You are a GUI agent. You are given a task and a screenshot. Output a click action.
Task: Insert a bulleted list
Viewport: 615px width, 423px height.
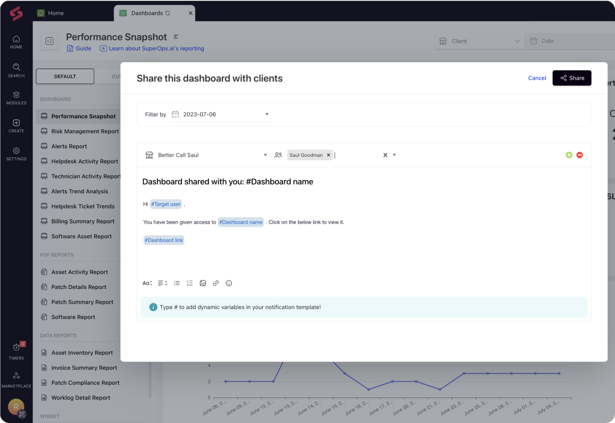click(177, 283)
